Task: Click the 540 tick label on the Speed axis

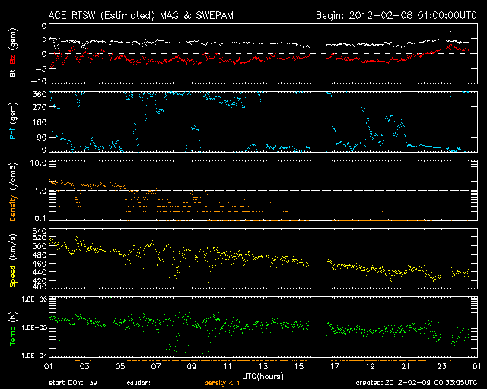Action: pos(39,231)
